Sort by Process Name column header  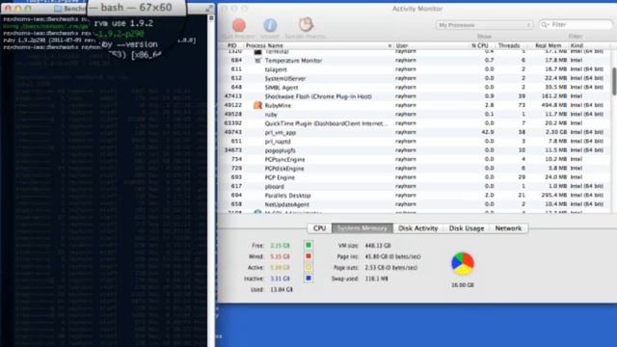tap(318, 45)
